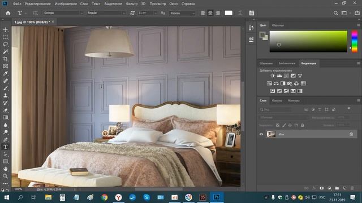This screenshot has height=203, width=362.
Task: Switch to the Каналы tab
Action: pos(277,100)
